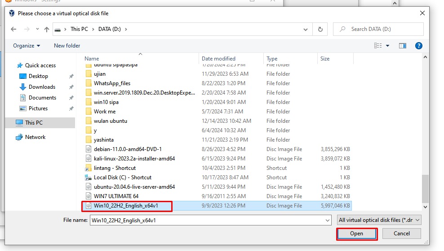
Task: Click the WIN7 ULTIMATE 64 disc icon
Action: pyautogui.click(x=89, y=196)
